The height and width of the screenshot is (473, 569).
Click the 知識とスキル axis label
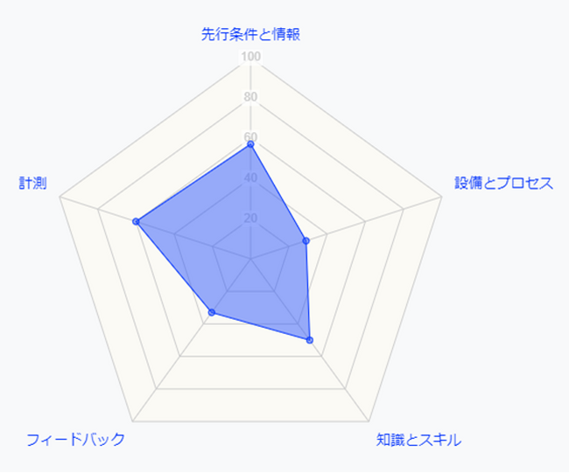point(418,440)
